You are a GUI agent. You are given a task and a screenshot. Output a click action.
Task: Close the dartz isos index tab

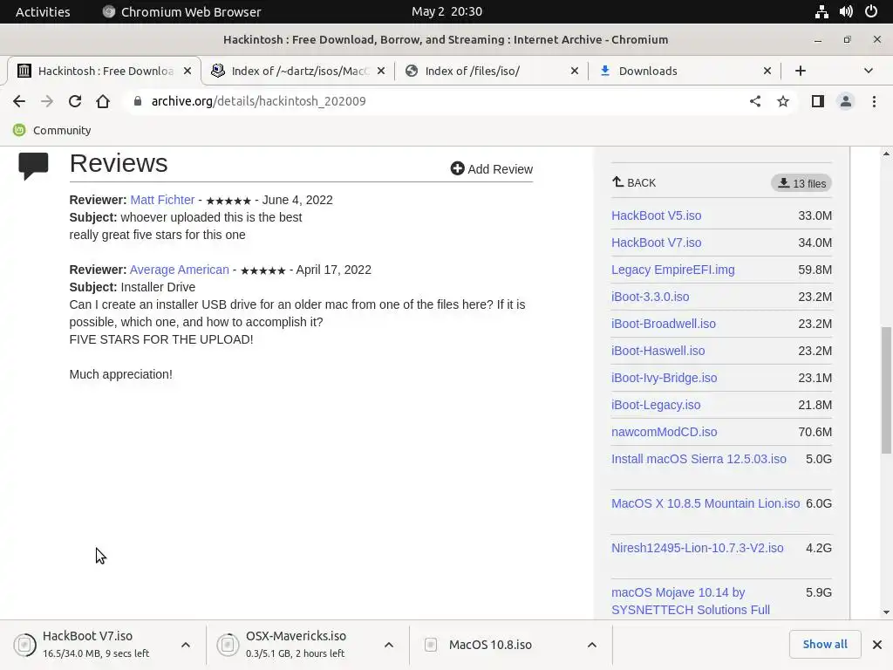pyautogui.click(x=381, y=71)
